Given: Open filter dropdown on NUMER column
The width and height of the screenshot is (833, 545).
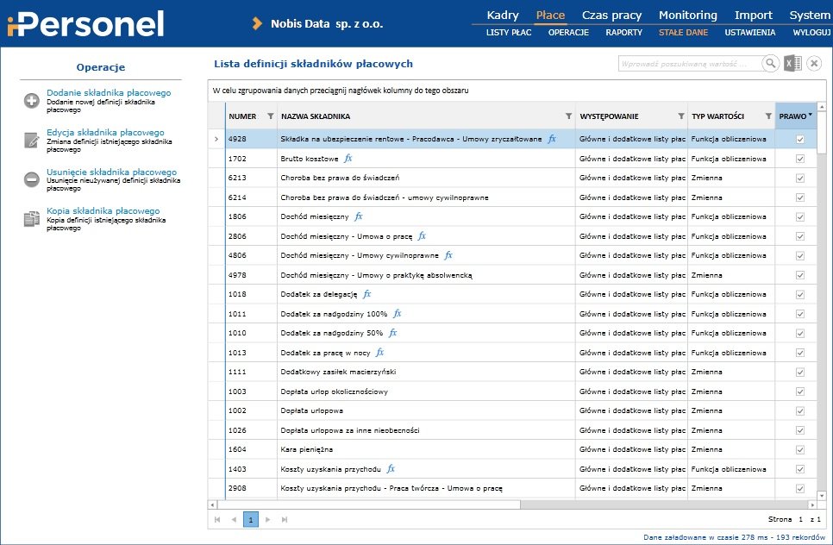Looking at the screenshot, I should tap(270, 116).
